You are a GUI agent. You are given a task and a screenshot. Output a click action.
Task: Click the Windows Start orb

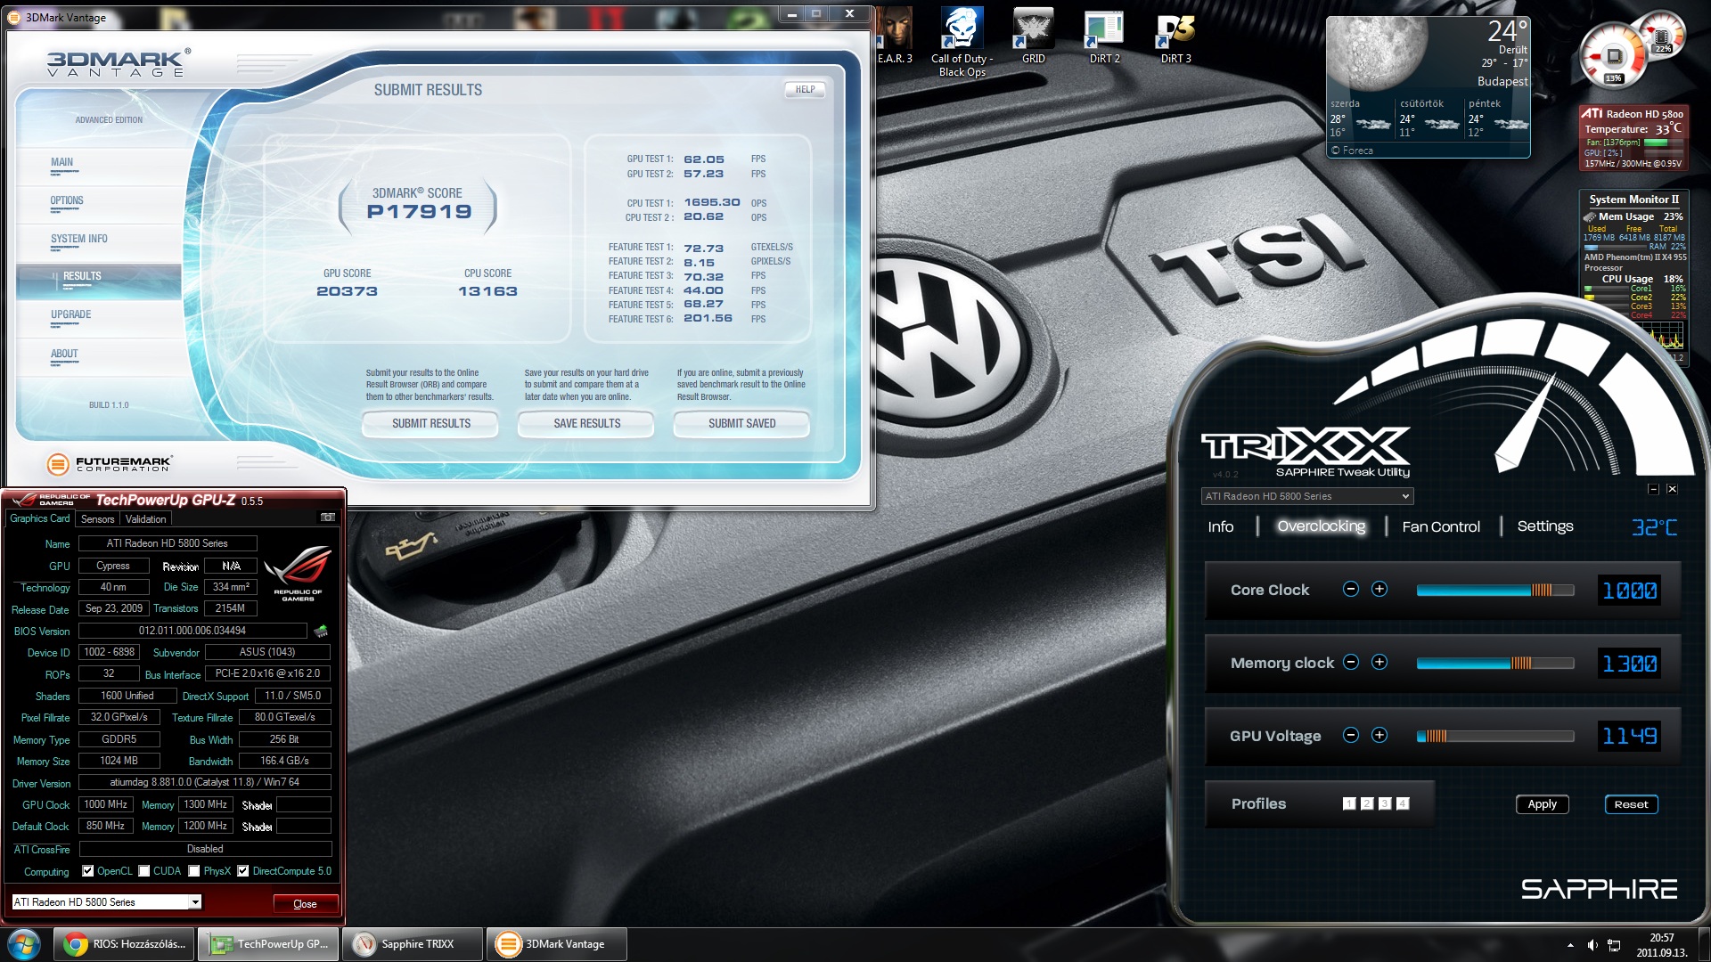click(24, 944)
